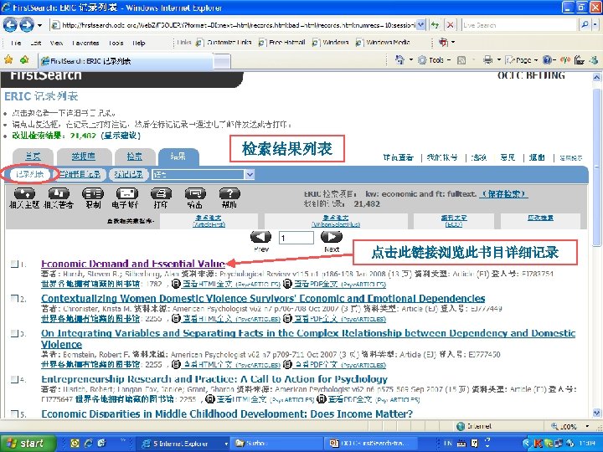Open Favorites Center star icon
This screenshot has height=452, width=603.
pos(8,59)
